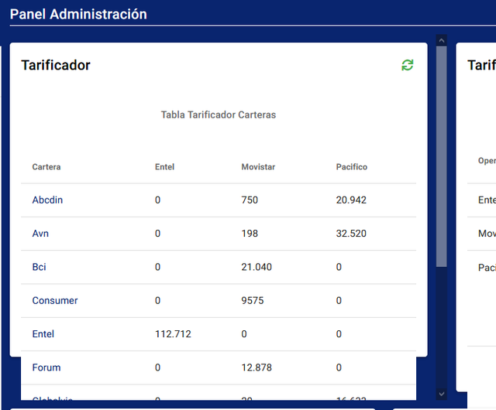Select the Forum Movistar value 12.878
The width and height of the screenshot is (496, 410).
(x=257, y=367)
